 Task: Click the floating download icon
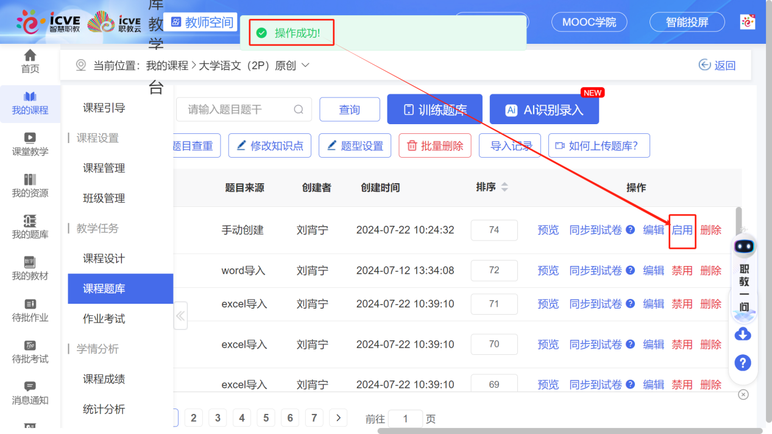[743, 334]
